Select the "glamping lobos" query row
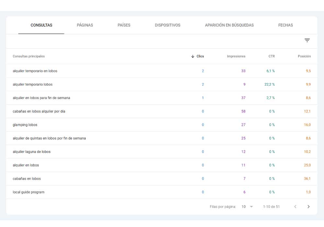 [x=25, y=125]
